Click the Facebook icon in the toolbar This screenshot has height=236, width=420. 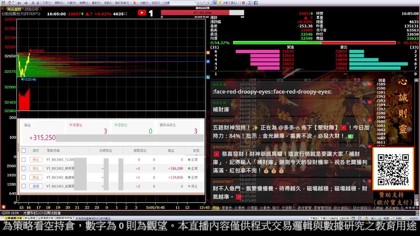tap(255, 3)
